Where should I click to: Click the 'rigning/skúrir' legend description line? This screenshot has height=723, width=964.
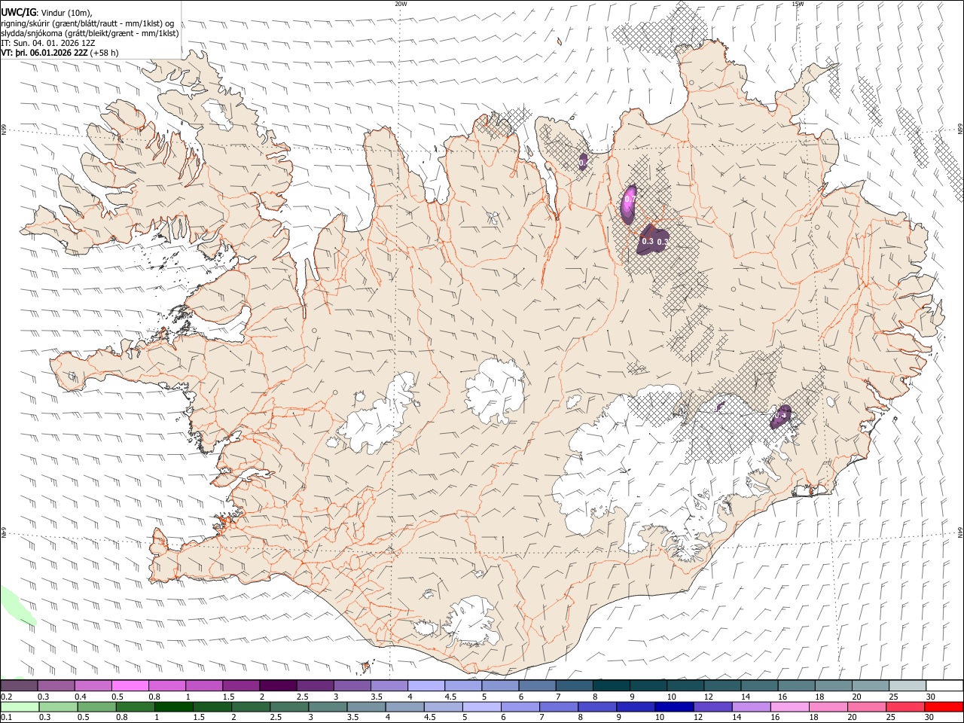pyautogui.click(x=87, y=23)
